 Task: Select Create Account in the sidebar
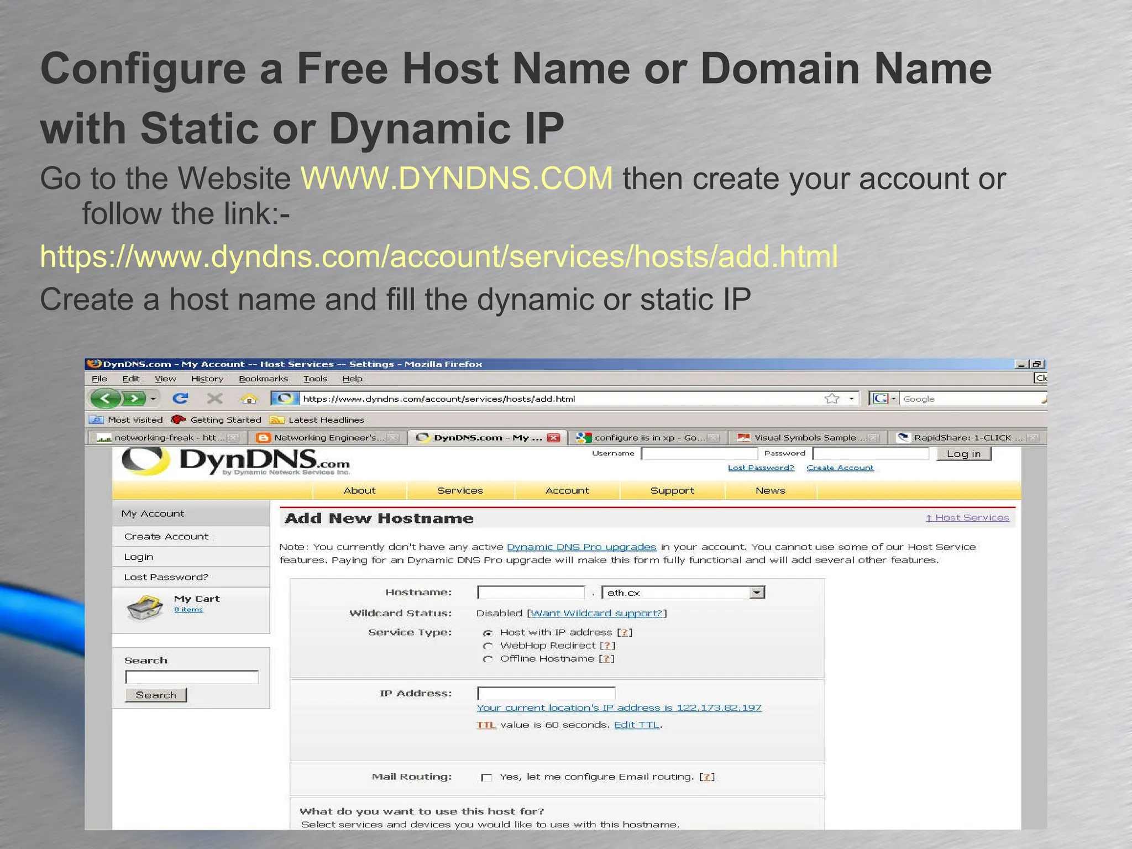click(191, 537)
